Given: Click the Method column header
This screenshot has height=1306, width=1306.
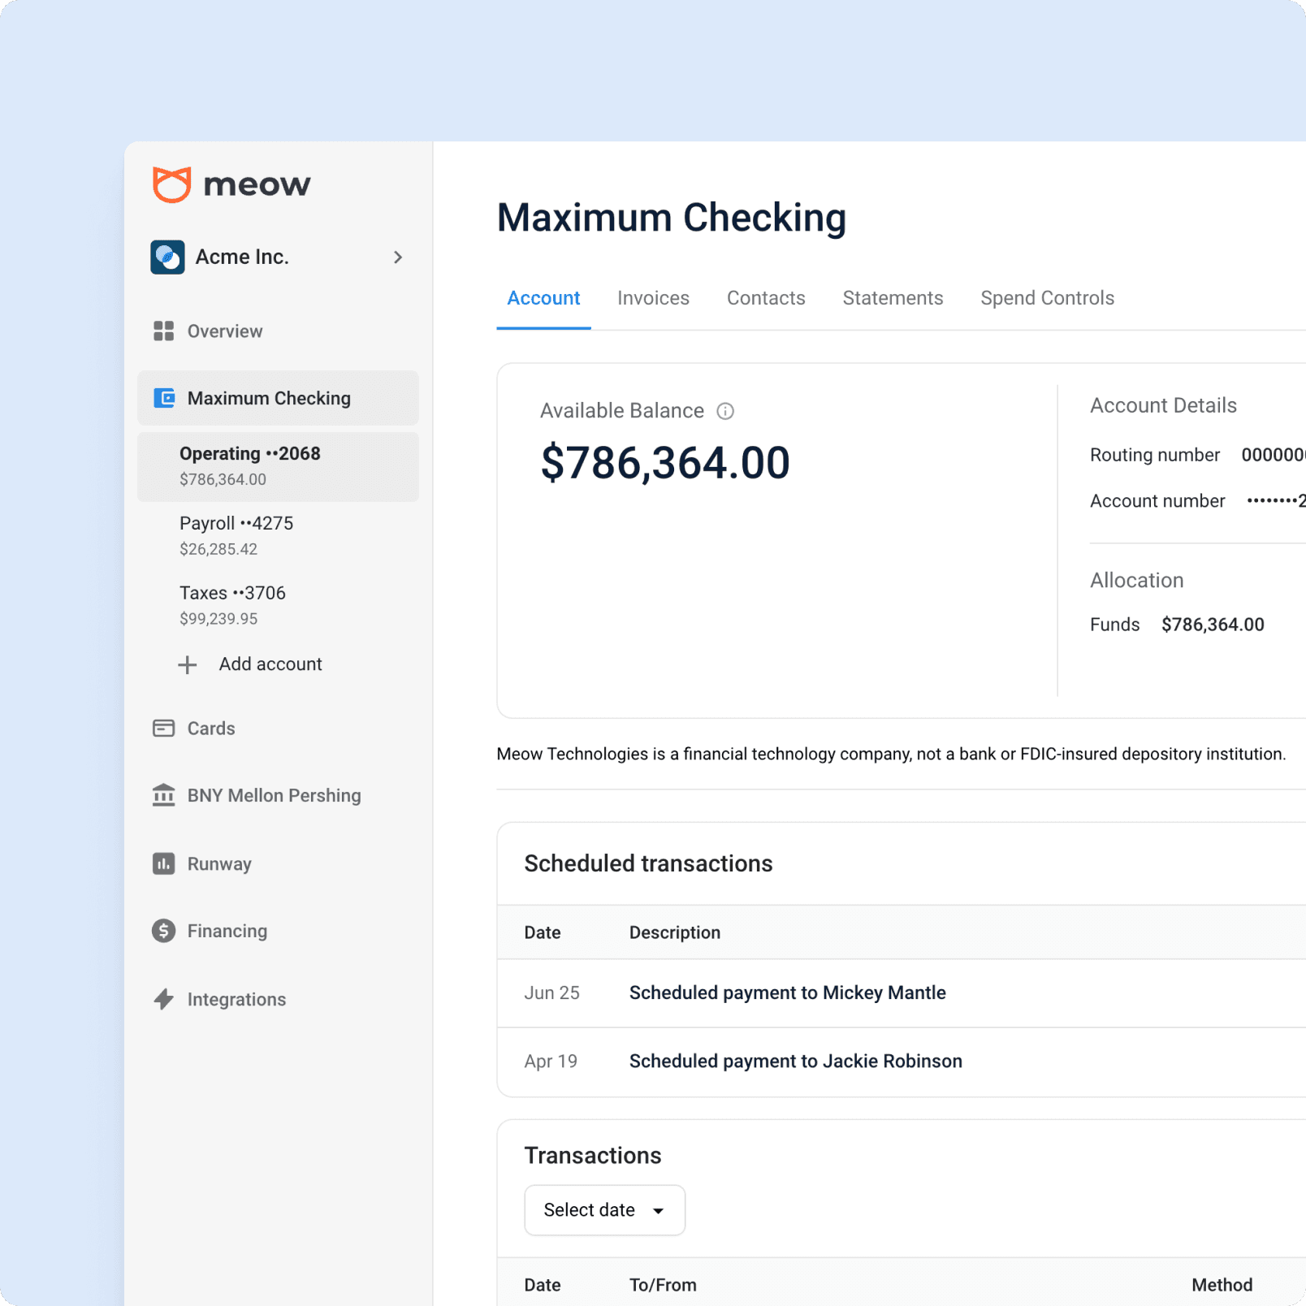Looking at the screenshot, I should tap(1222, 1285).
